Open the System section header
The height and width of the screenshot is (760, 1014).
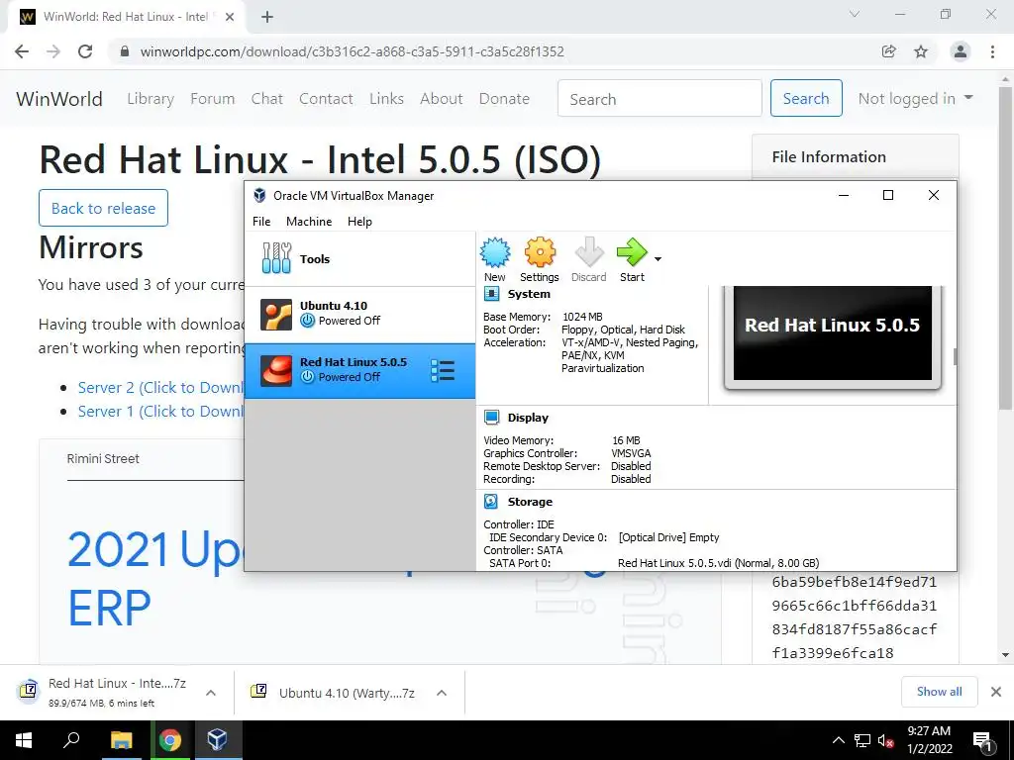point(529,294)
